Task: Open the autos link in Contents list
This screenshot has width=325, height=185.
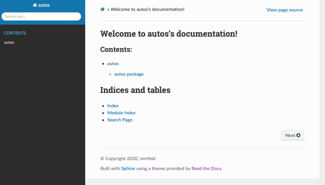Action: pyautogui.click(x=113, y=64)
